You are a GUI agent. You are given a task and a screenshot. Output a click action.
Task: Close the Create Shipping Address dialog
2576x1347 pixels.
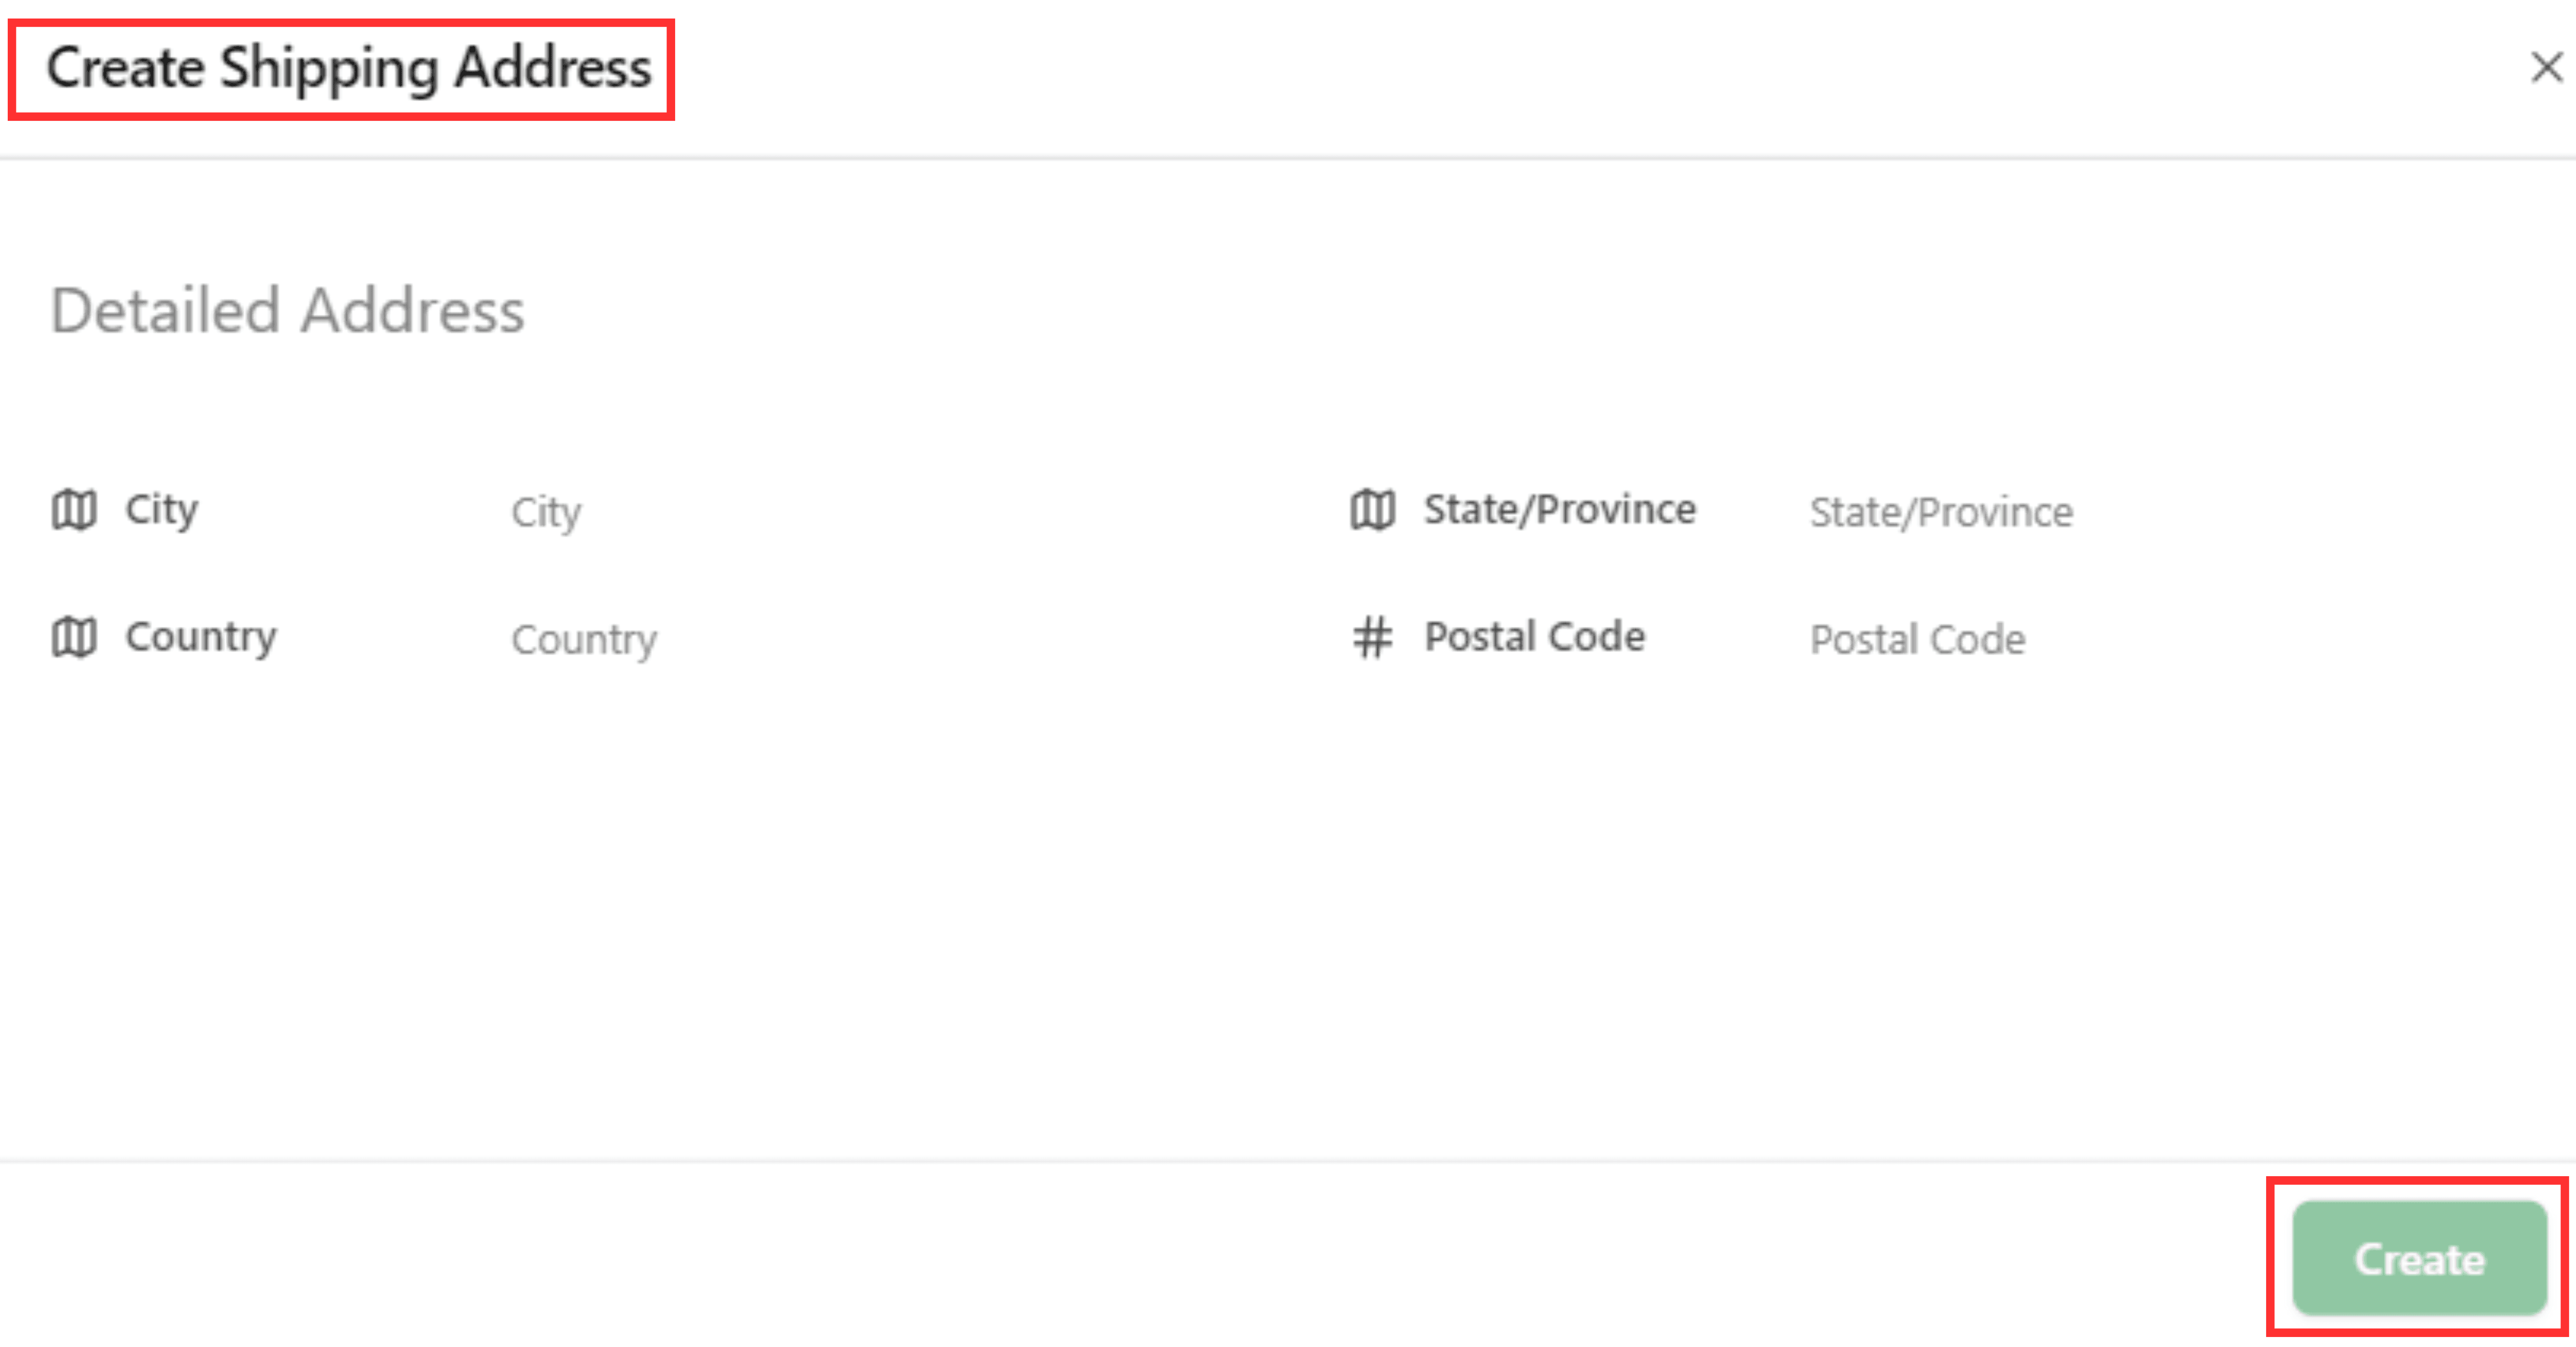coord(2545,68)
